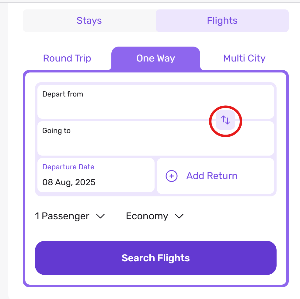
Task: Click chevron next to 1 Passenger
Action: pos(100,216)
